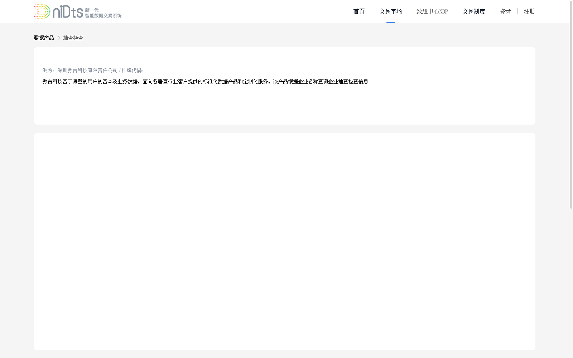Click the vertical page scrollbar

571,105
